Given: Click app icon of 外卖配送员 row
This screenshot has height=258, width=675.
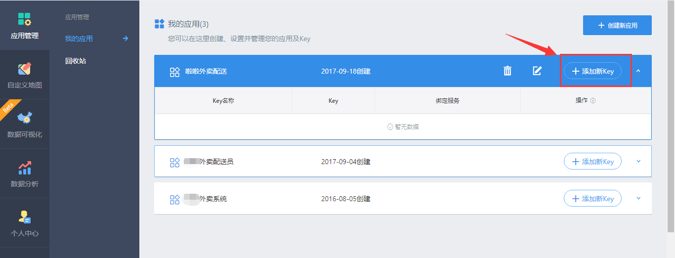Looking at the screenshot, I should click(x=174, y=162).
